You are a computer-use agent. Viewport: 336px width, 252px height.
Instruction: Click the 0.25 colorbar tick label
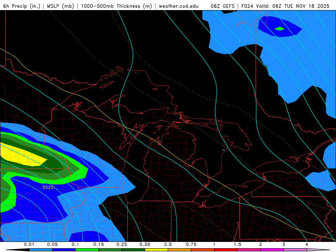click(x=122, y=244)
